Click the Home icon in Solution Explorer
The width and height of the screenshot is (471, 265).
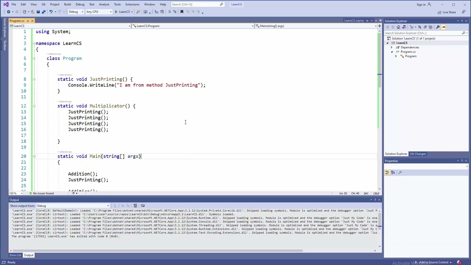point(398,27)
